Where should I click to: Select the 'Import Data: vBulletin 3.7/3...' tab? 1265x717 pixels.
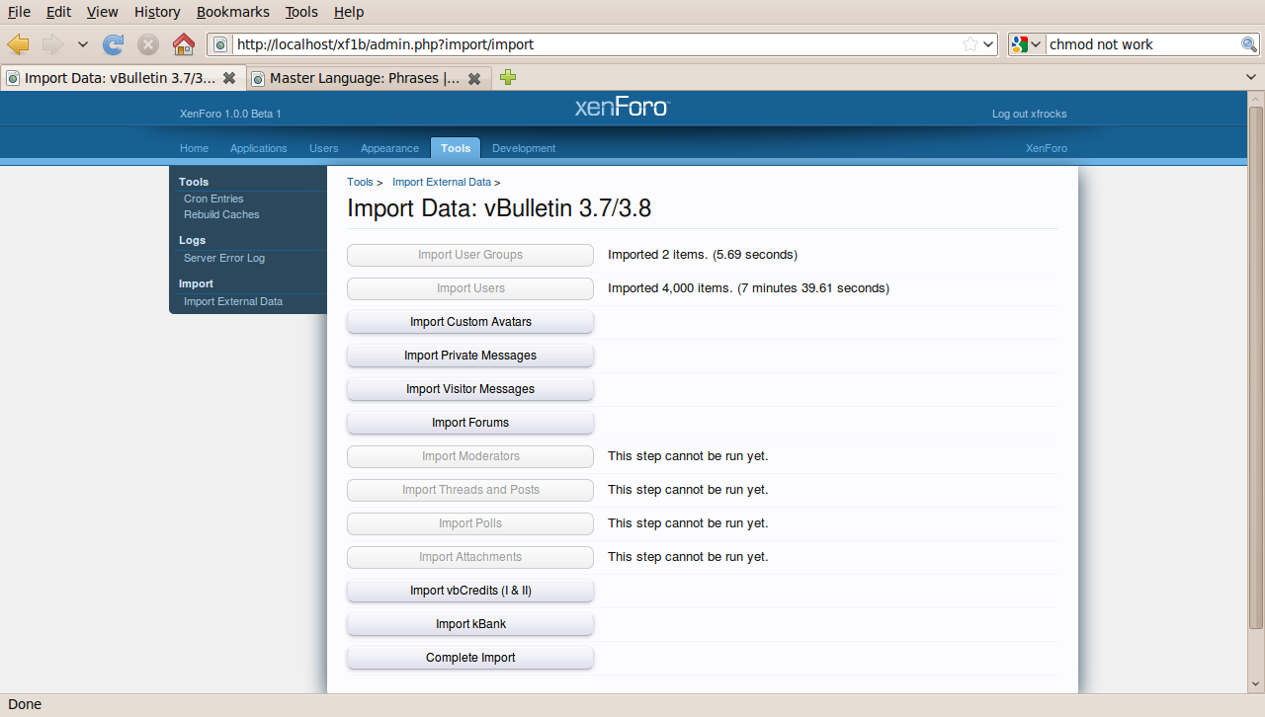tap(123, 78)
